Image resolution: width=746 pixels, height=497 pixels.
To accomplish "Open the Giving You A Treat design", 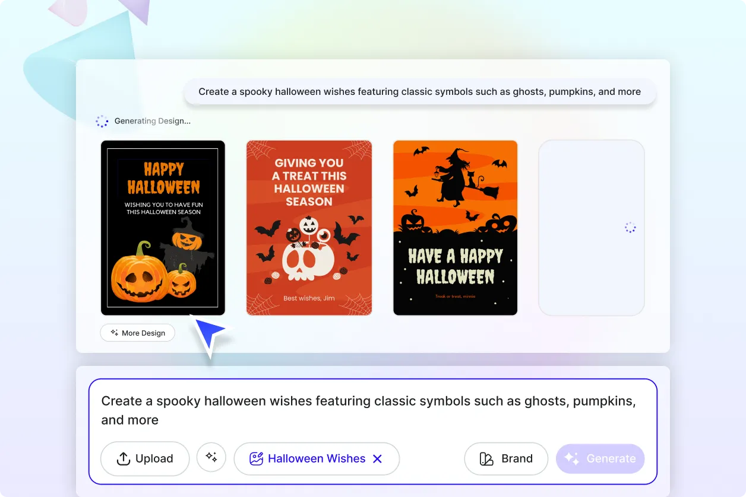I will 309,227.
